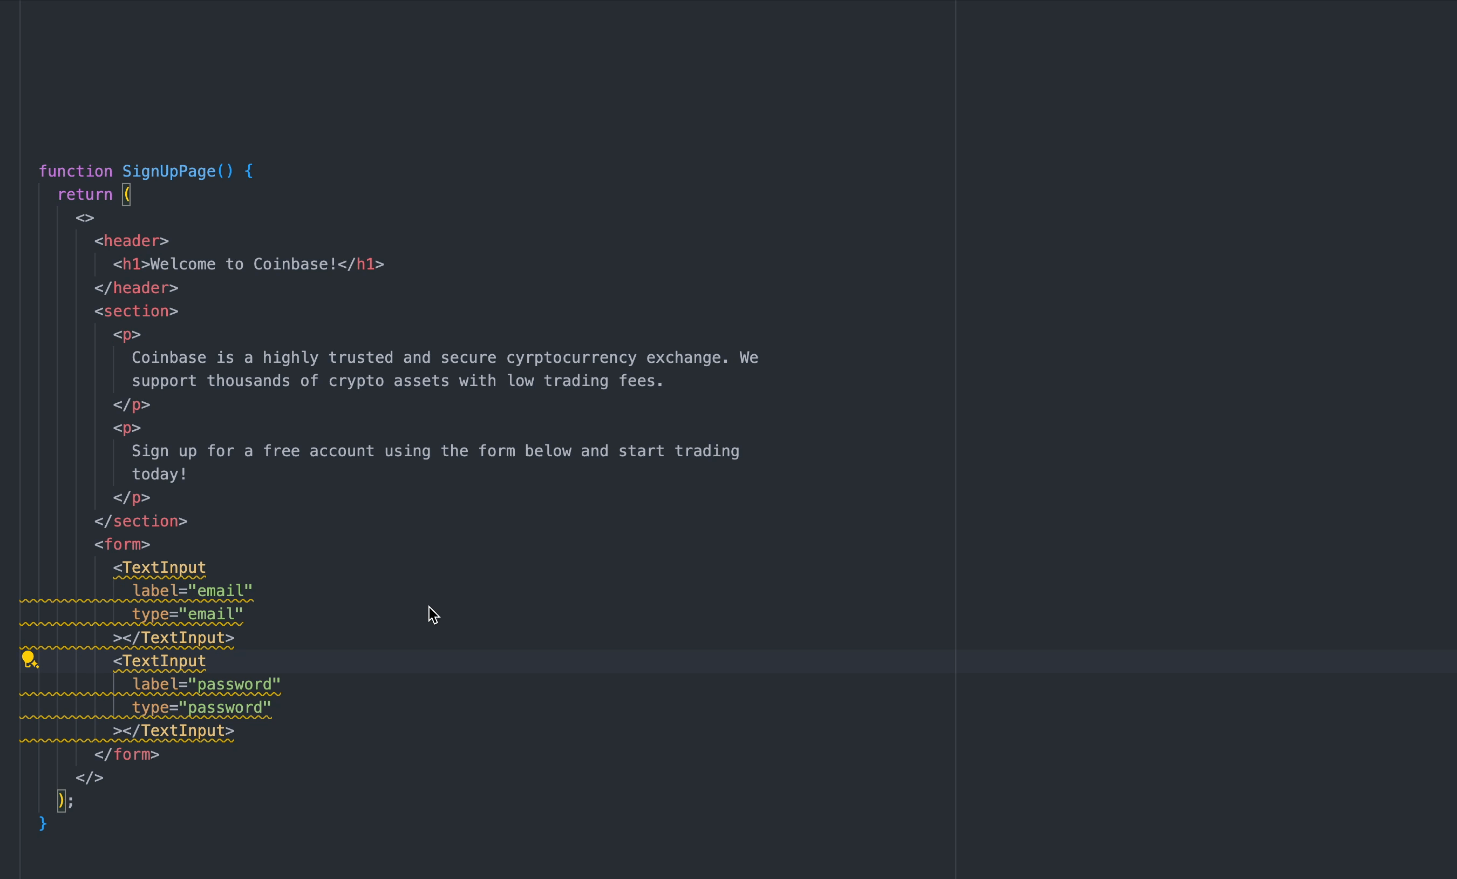This screenshot has height=879, width=1457.
Task: Click the second opening TextInput tag
Action: coord(159,661)
